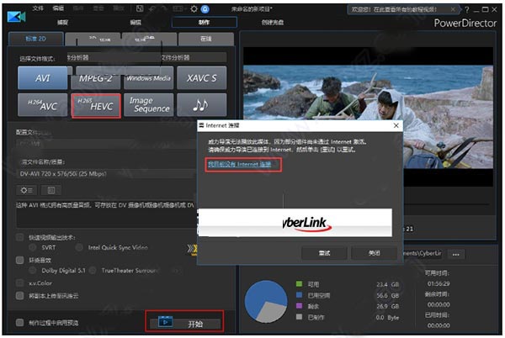Screen dimensions: 505x338
Task: Click the 关闭 button in Internet dialog
Action: (x=374, y=253)
